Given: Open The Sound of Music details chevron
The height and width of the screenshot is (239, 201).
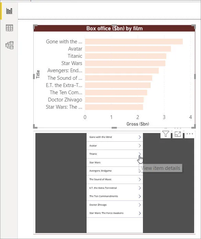Looking at the screenshot, I should click(x=139, y=180).
